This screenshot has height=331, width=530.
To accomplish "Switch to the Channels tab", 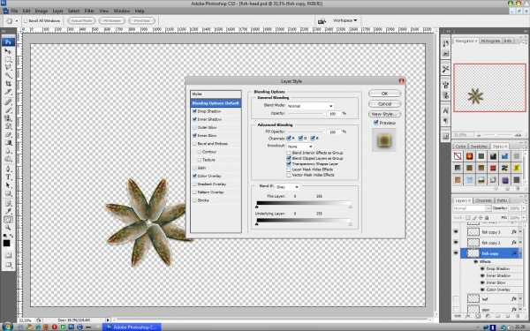I will coord(484,200).
